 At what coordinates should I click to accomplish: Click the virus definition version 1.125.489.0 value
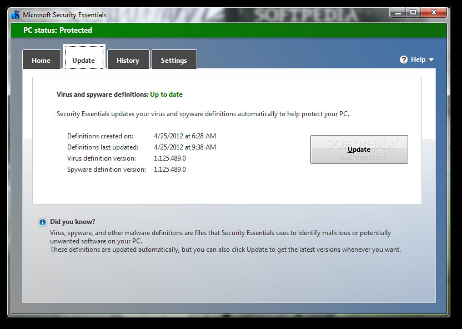pyautogui.click(x=170, y=158)
